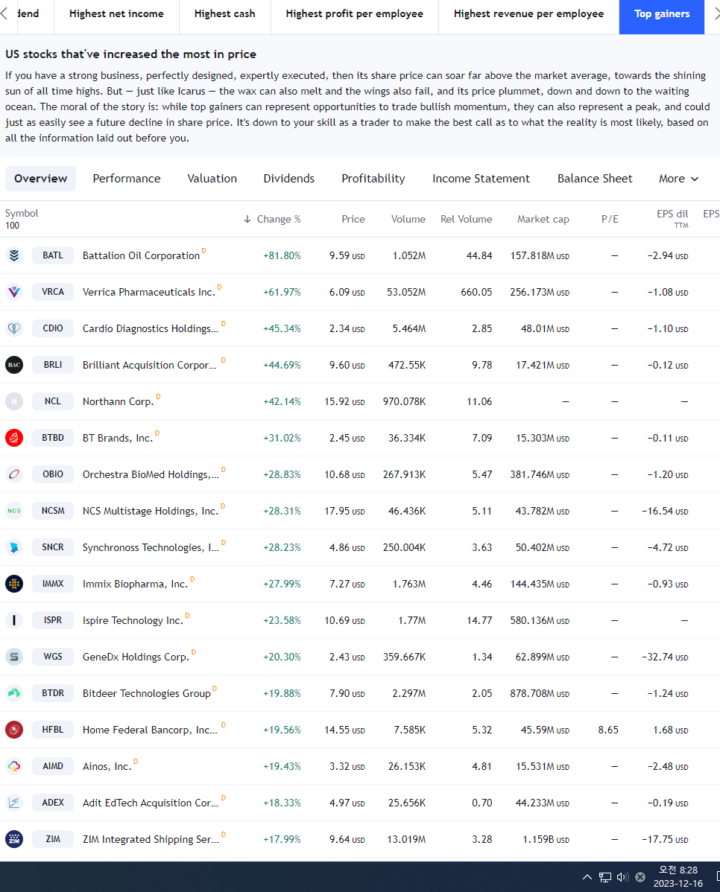
Task: Click the ZIM ticker button
Action: tap(53, 838)
